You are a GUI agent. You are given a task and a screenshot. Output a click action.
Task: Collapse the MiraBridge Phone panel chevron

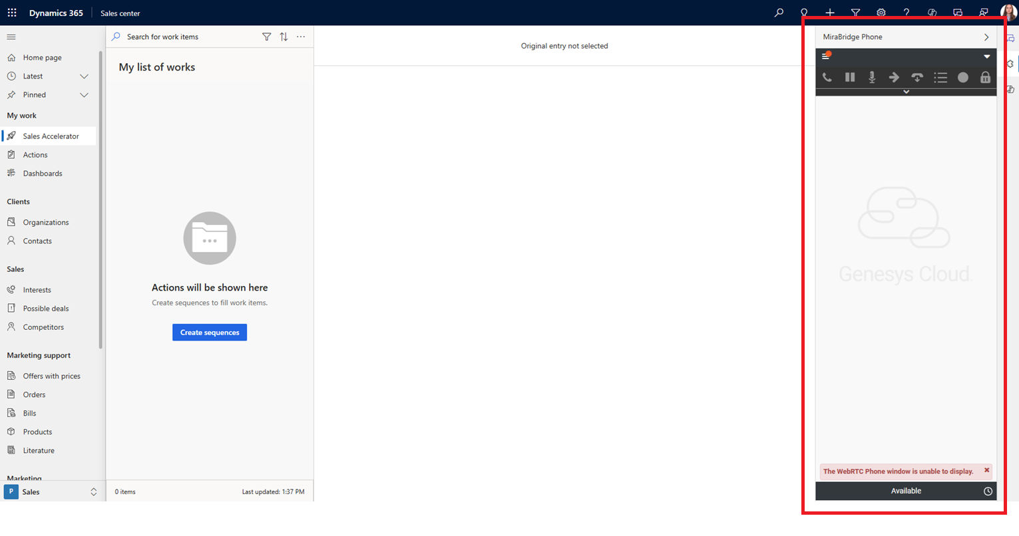tap(986, 37)
